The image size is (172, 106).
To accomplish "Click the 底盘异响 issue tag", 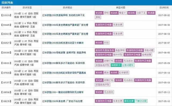I will tap(120, 50).
